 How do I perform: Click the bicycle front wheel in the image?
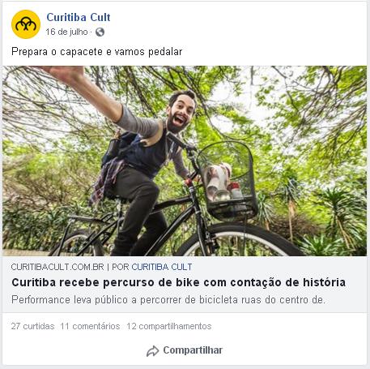tap(240, 240)
